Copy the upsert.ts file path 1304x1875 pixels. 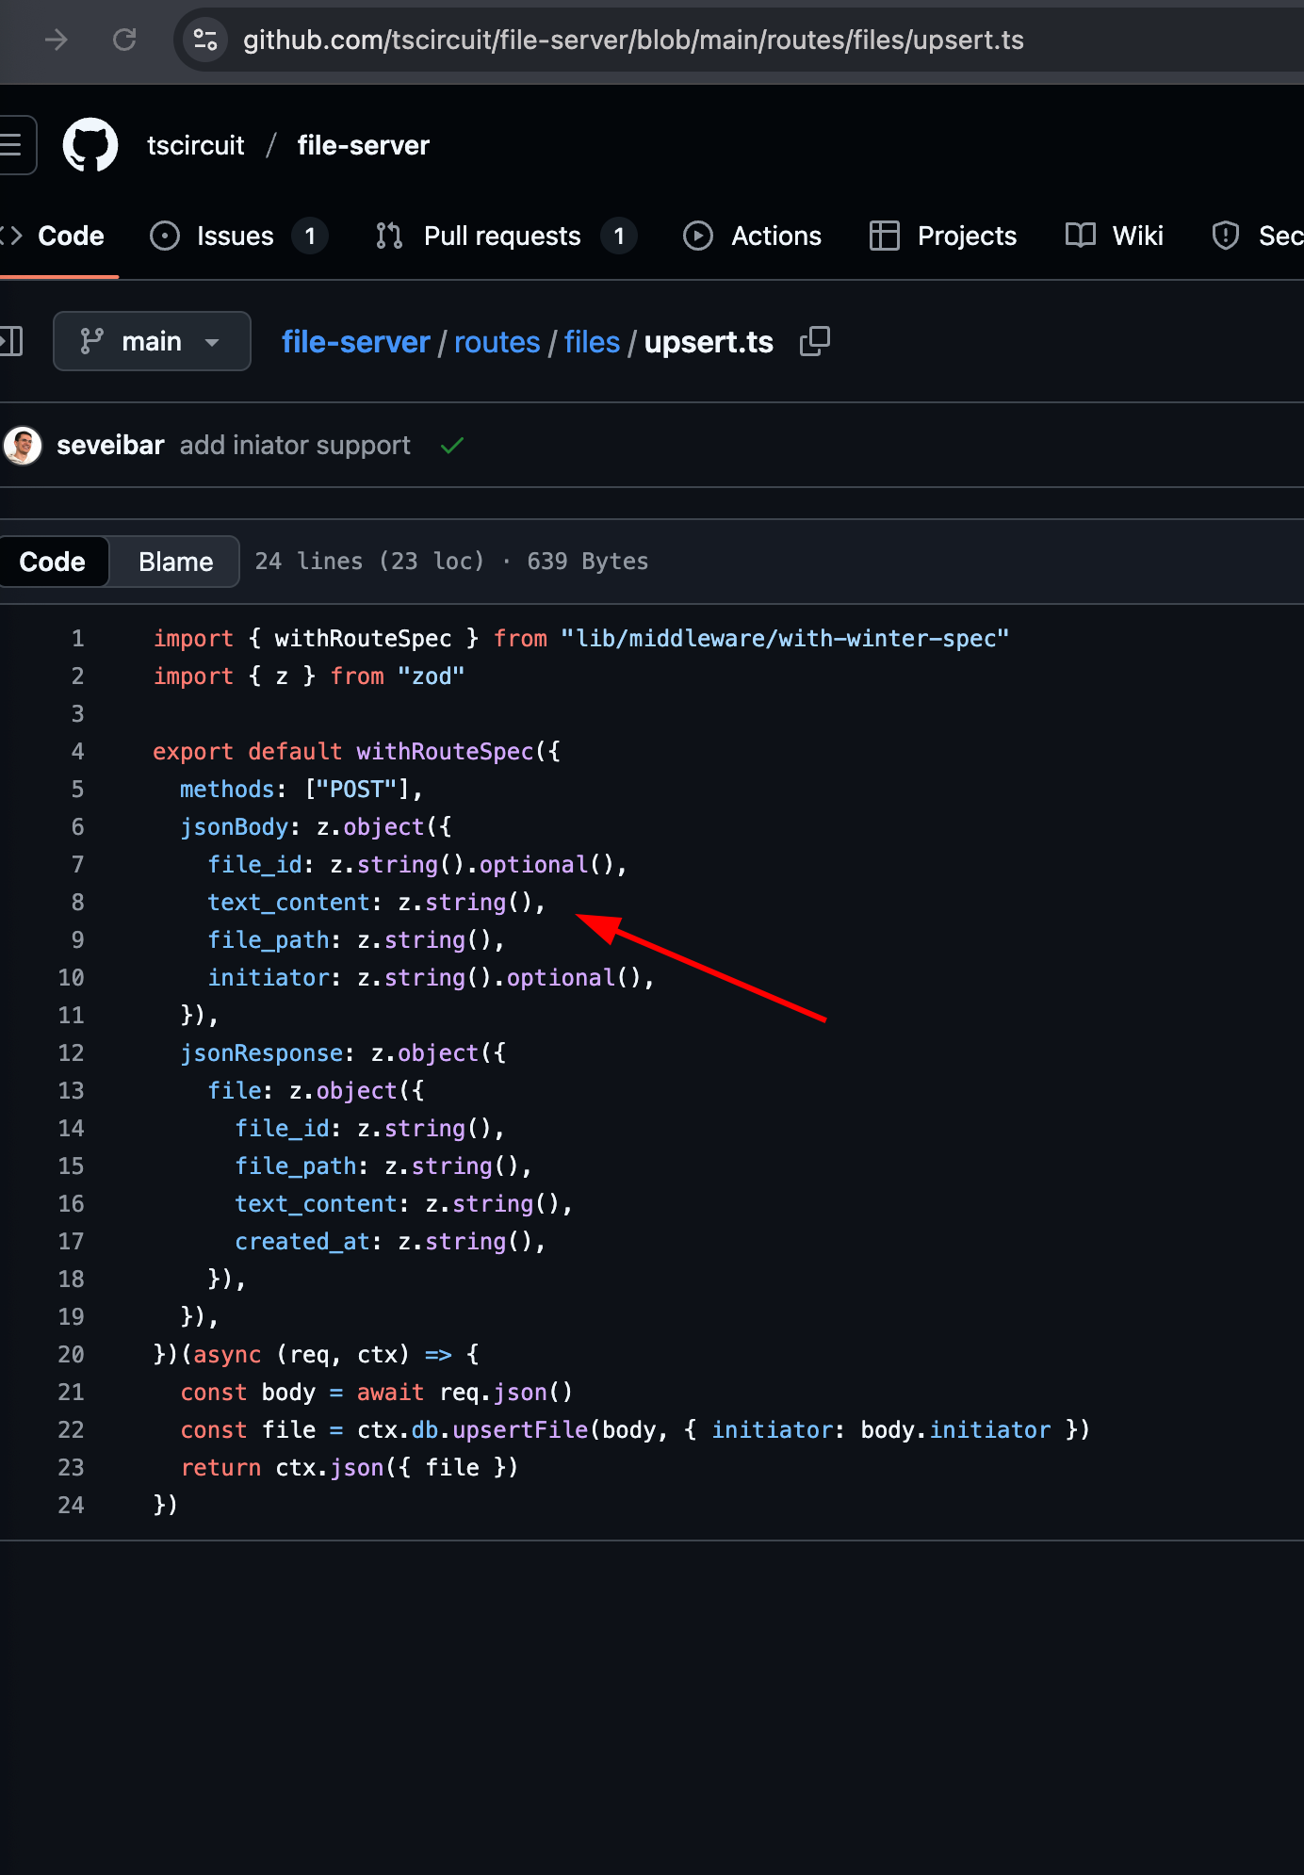[x=815, y=341]
